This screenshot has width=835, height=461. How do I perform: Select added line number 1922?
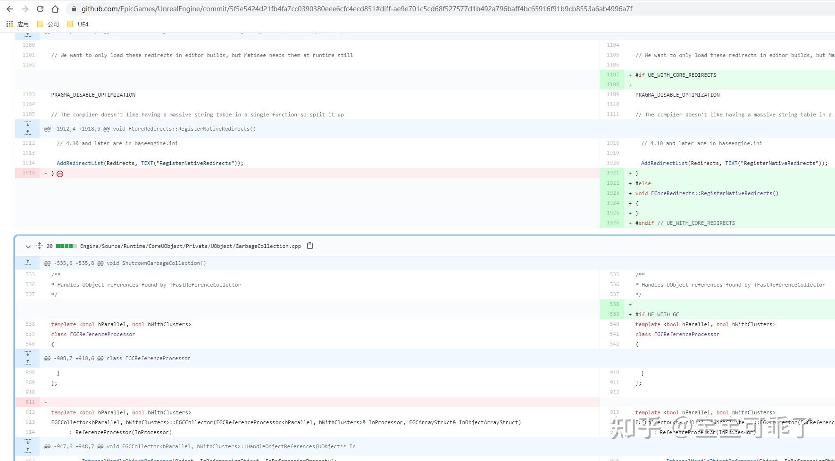click(x=613, y=183)
